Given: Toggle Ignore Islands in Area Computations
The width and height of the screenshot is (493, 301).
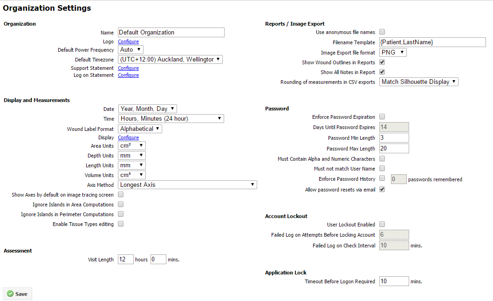Looking at the screenshot, I should tap(121, 205).
